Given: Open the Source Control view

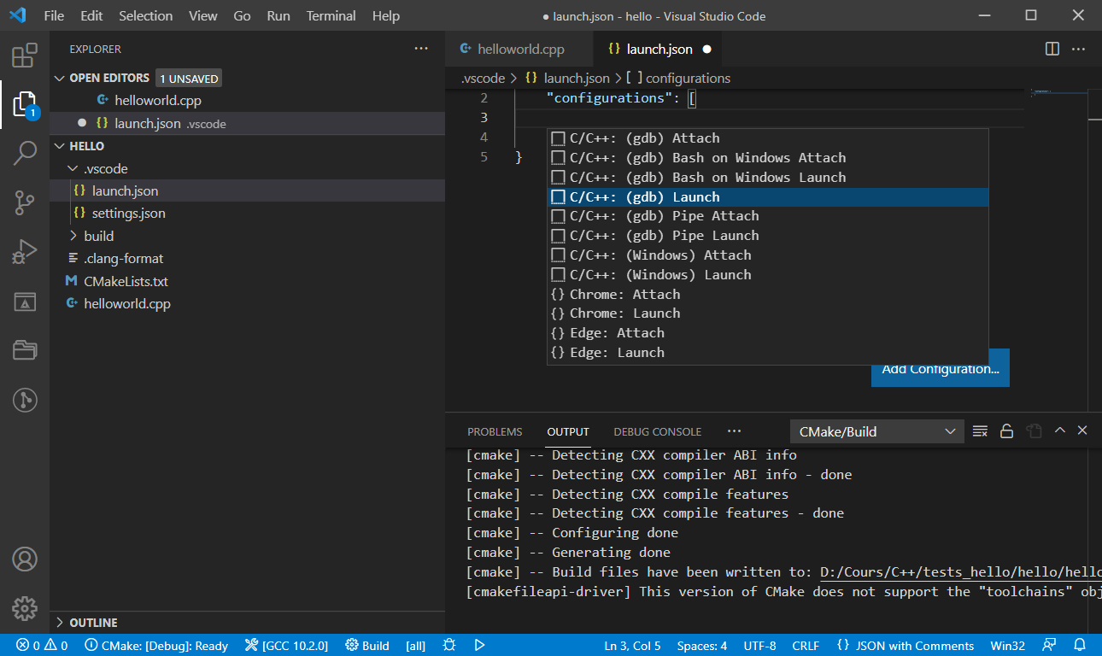Looking at the screenshot, I should pos(25,202).
